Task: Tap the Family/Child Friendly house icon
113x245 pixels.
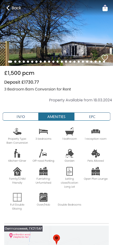Action: (17, 171)
